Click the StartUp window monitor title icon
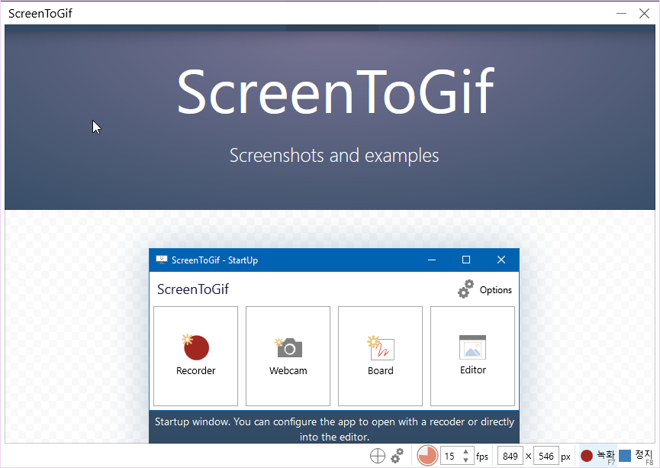This screenshot has width=660, height=468. click(x=162, y=260)
